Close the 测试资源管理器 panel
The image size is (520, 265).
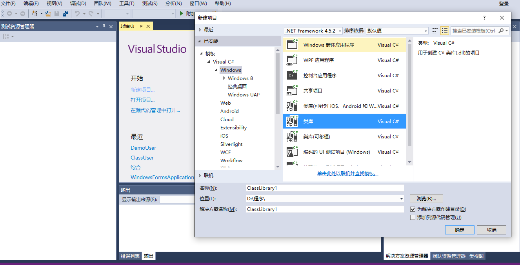coord(111,26)
